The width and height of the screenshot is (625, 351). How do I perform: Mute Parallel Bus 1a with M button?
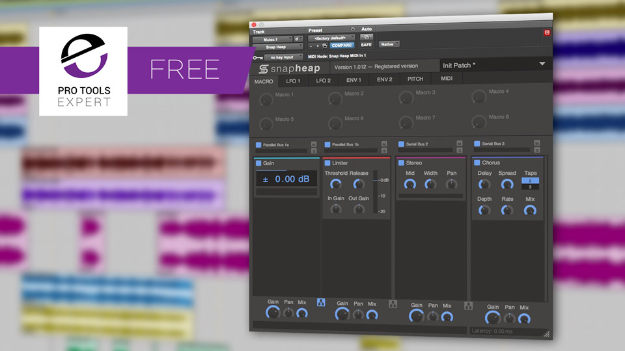click(314, 144)
